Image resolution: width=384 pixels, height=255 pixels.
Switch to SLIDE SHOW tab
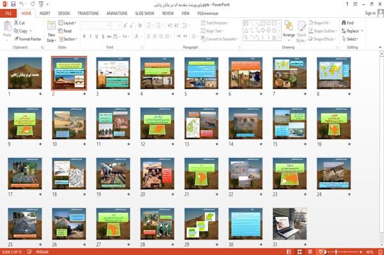145,13
